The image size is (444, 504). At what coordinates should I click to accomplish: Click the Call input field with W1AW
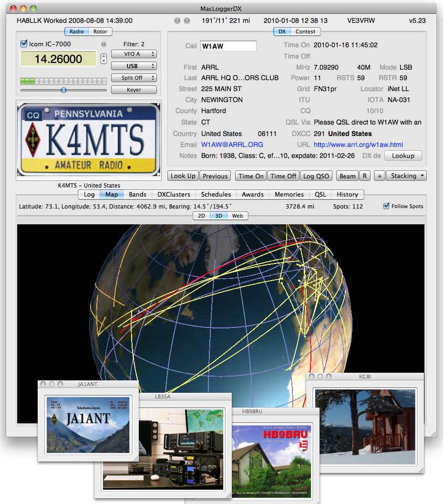tap(228, 46)
